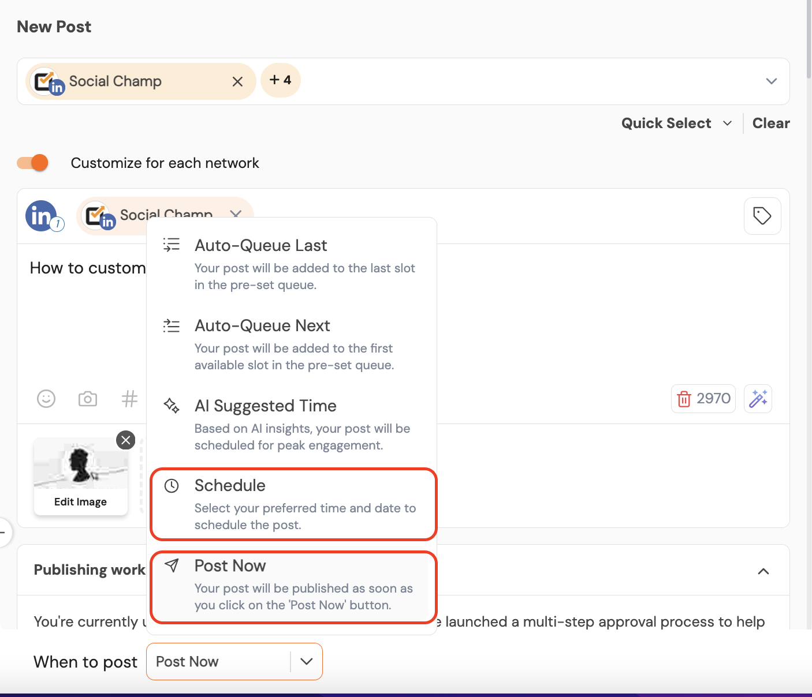Screen dimensions: 812x697
Task: Click the LinkedIn network icon
Action: pos(42,216)
